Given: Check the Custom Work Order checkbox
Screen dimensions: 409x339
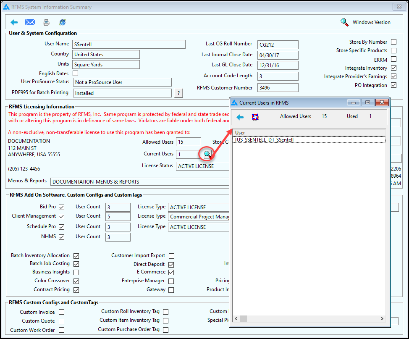Looking at the screenshot, I should [x=62, y=330].
